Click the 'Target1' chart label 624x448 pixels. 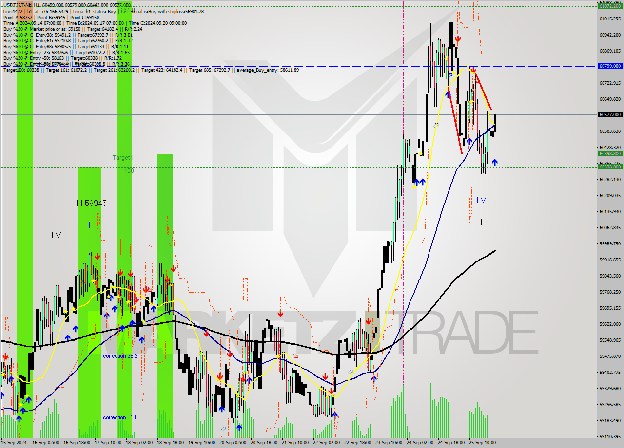[x=122, y=158]
